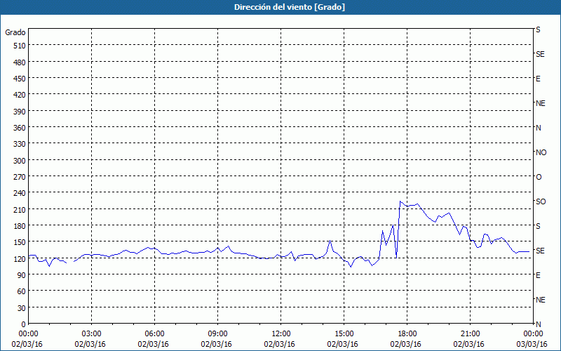Click the 180 tick label on the y-axis

(20, 226)
